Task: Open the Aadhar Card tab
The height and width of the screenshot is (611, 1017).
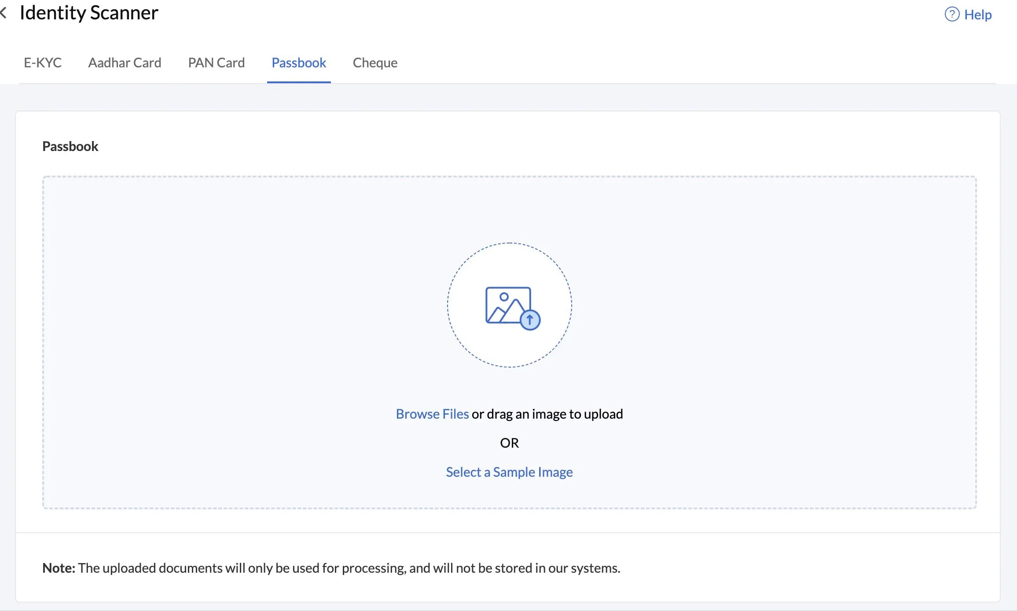Action: (x=125, y=63)
